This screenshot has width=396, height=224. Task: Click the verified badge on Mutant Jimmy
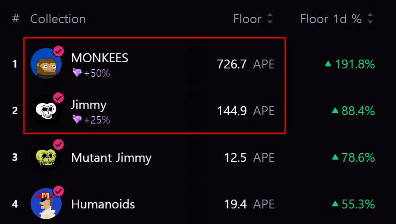59,144
